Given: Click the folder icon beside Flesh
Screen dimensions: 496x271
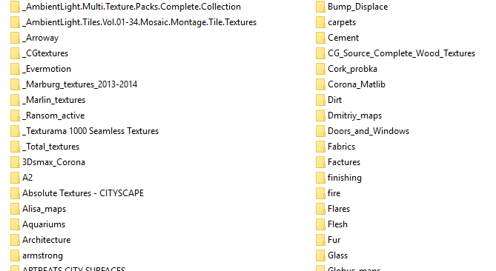Looking at the screenshot, I should coord(320,224).
